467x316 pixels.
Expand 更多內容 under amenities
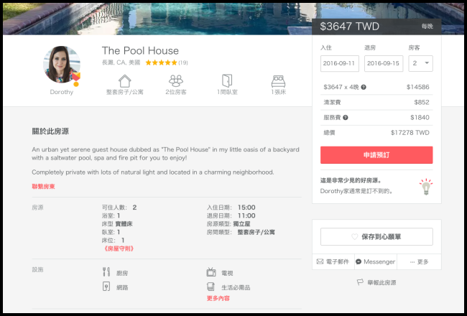218,298
